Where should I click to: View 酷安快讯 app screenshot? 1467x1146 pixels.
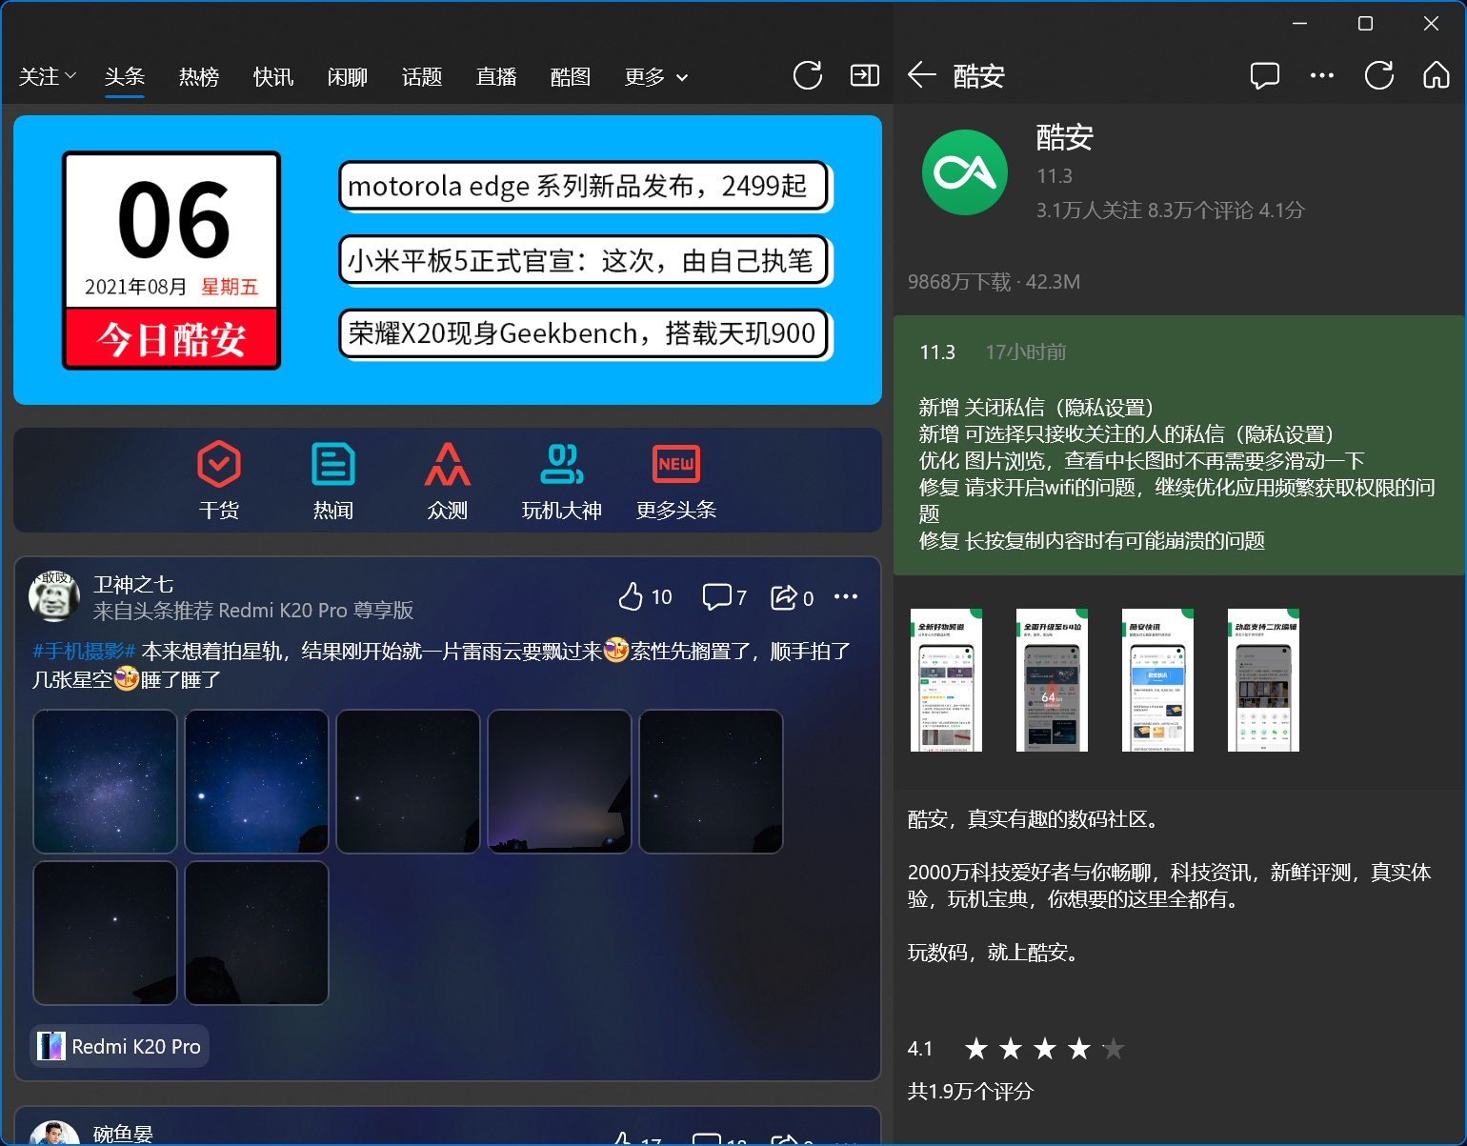1157,680
